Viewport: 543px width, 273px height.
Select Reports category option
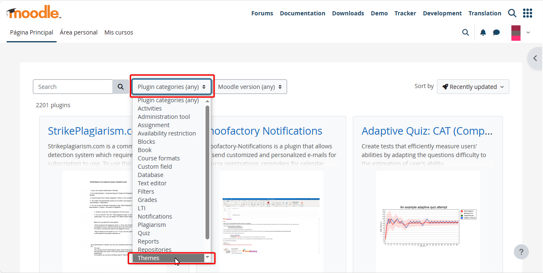169,241
